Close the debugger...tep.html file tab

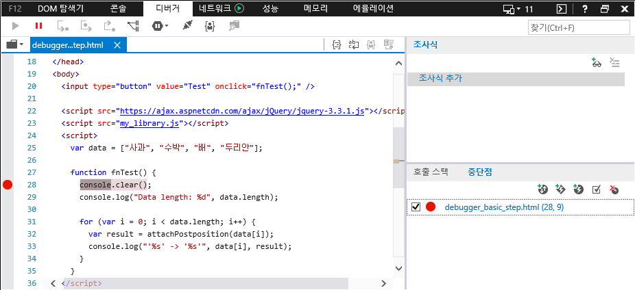coord(117,45)
